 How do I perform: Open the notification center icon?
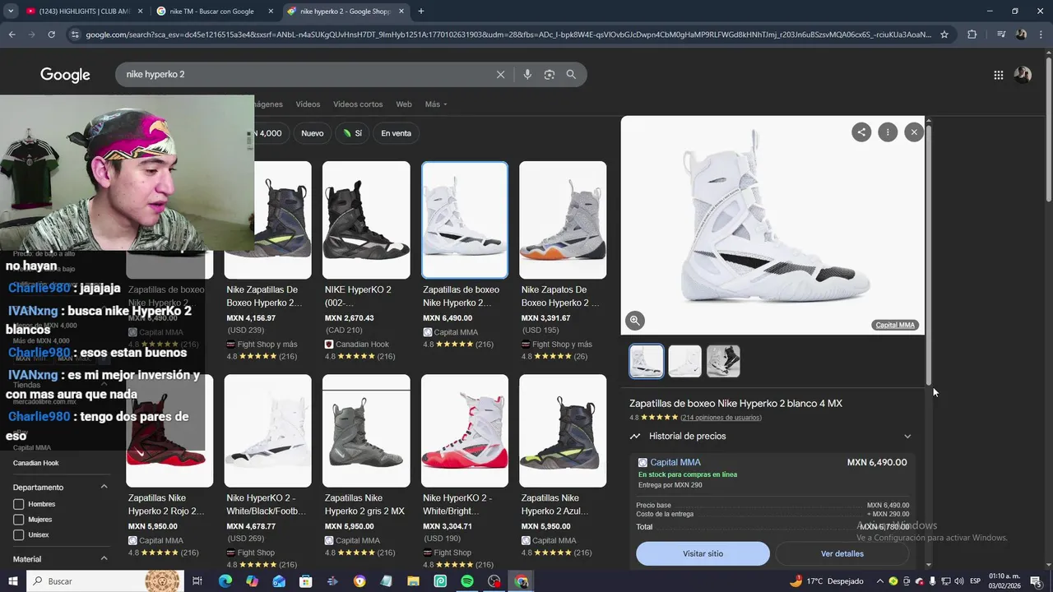tap(1036, 581)
